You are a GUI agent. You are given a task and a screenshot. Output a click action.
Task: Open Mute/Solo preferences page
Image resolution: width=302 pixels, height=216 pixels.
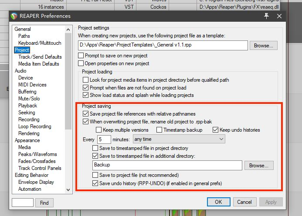click(29, 99)
